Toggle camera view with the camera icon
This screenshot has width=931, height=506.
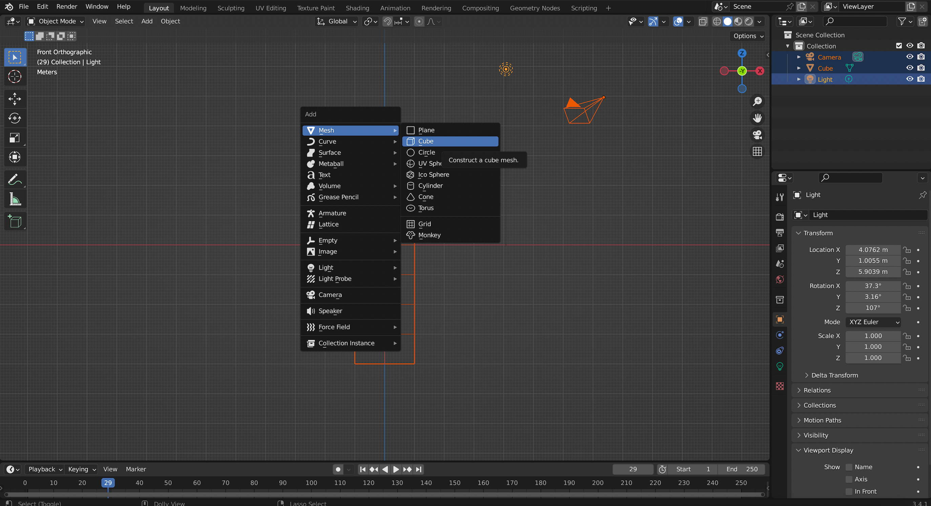[757, 135]
